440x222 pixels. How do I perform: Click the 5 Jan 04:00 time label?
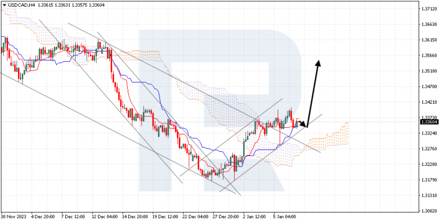tap(285, 217)
